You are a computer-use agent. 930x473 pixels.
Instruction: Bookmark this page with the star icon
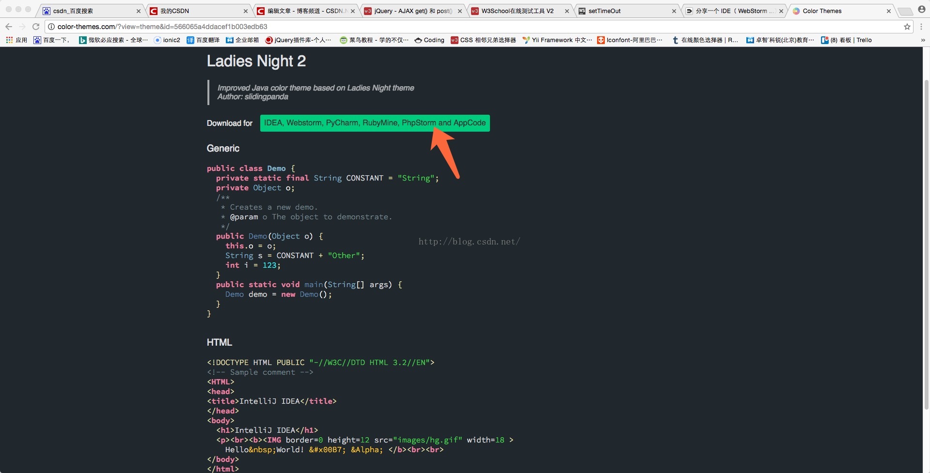pyautogui.click(x=907, y=27)
